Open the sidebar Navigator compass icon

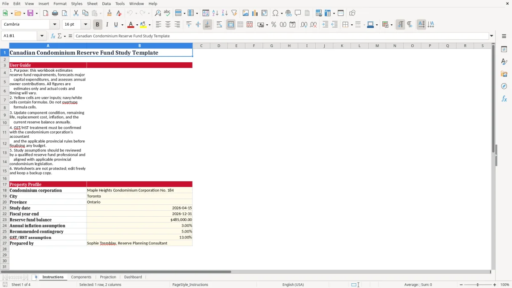tap(504, 86)
